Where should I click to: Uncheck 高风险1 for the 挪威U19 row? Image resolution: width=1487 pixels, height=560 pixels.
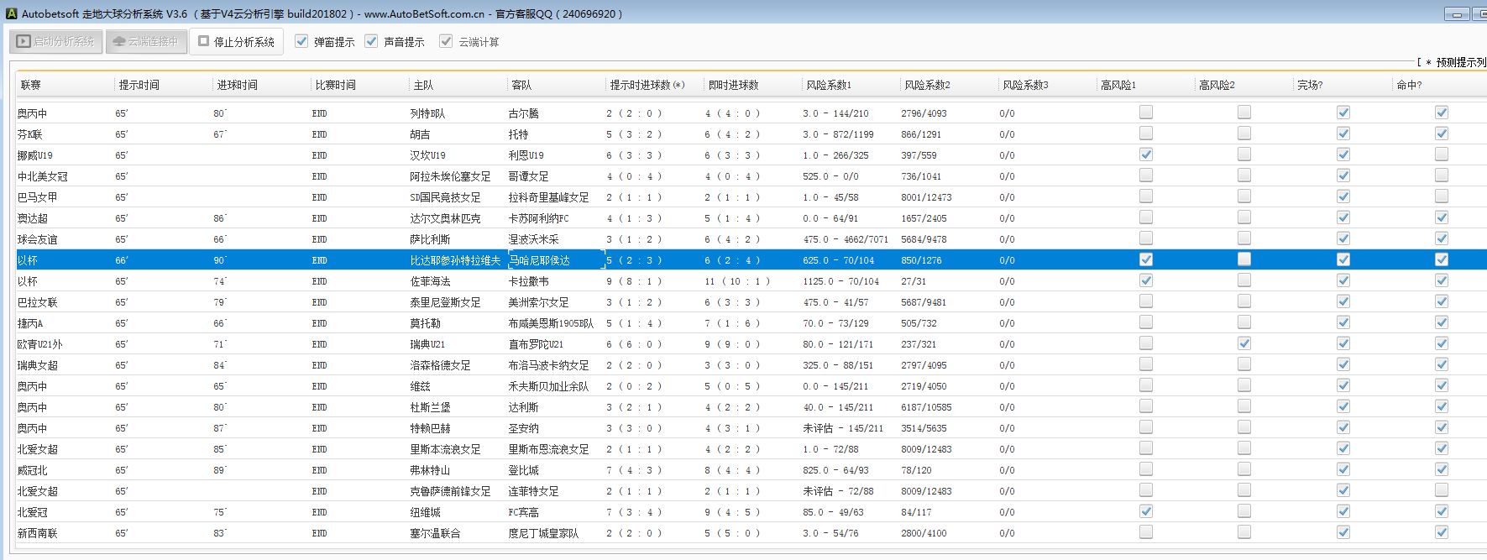(1146, 154)
